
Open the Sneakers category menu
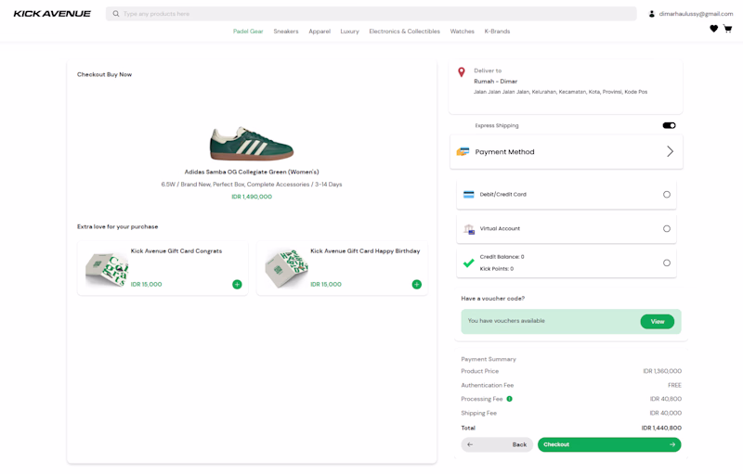coord(286,32)
